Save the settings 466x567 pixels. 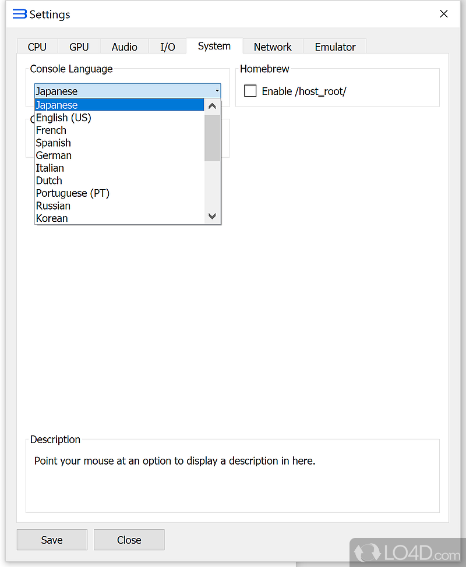point(52,540)
